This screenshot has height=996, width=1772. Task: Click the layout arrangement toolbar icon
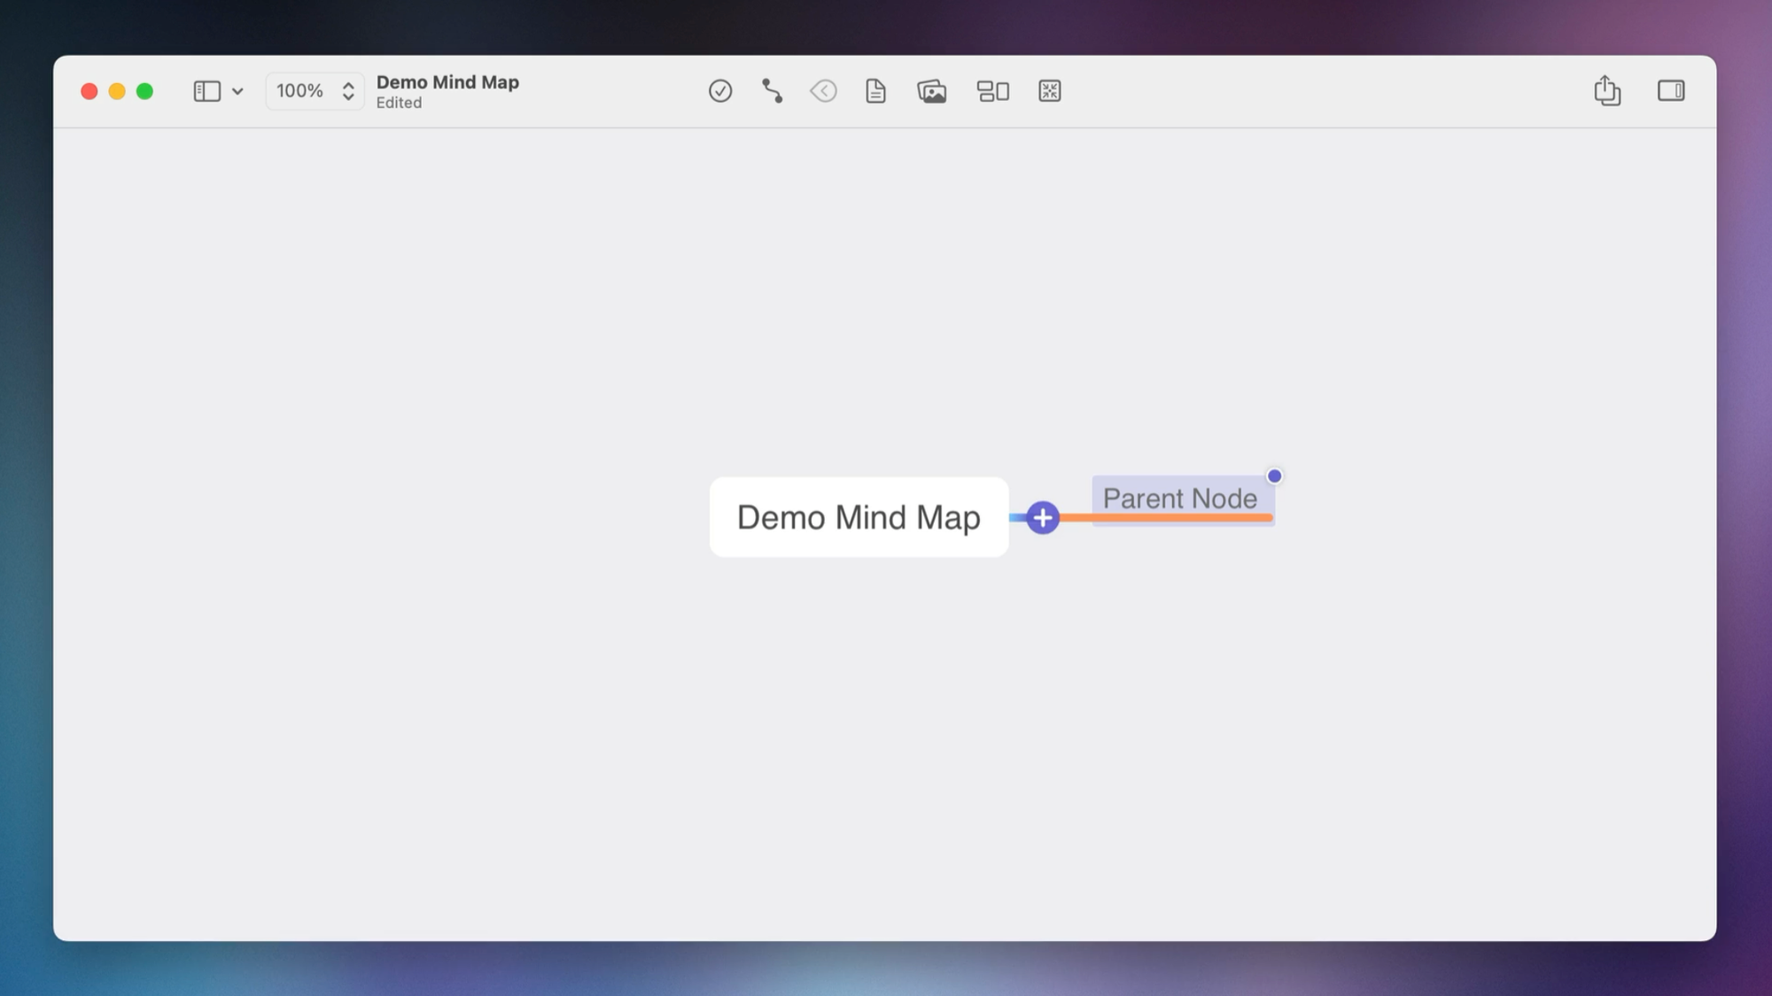[x=992, y=91]
